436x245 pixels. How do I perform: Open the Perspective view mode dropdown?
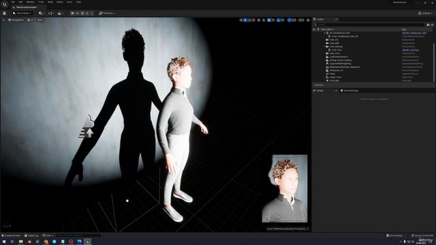coord(16,20)
